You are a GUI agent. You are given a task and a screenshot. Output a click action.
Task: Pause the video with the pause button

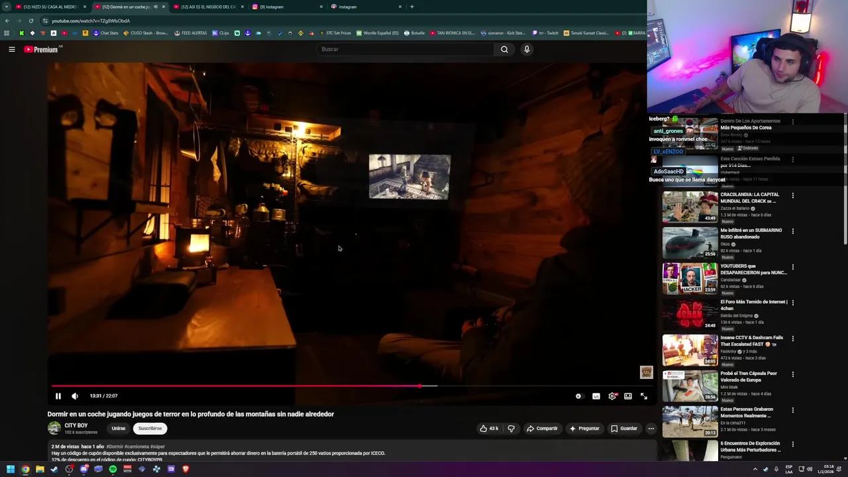[58, 396]
